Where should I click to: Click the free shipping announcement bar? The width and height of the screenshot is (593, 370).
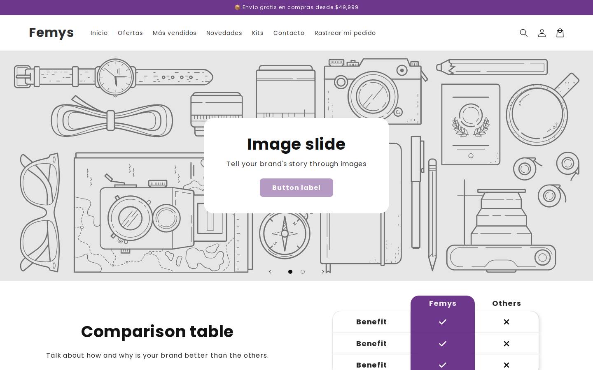click(296, 7)
